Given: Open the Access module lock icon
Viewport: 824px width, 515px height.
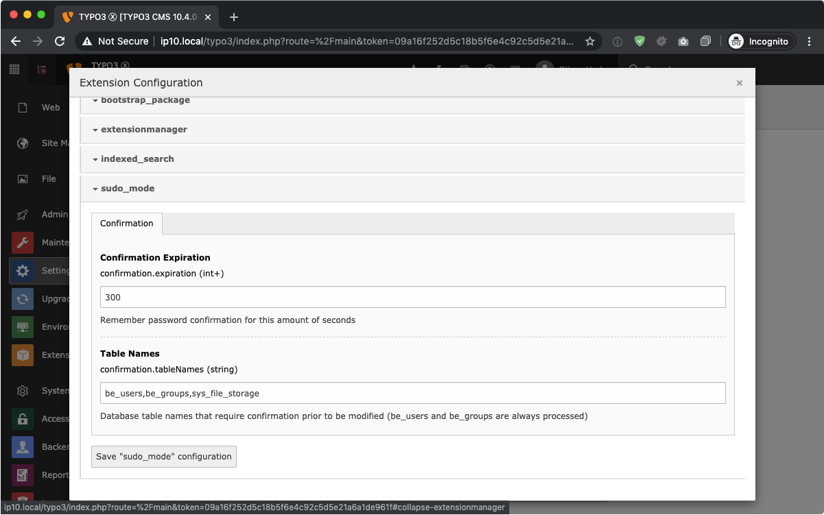Looking at the screenshot, I should pyautogui.click(x=23, y=419).
